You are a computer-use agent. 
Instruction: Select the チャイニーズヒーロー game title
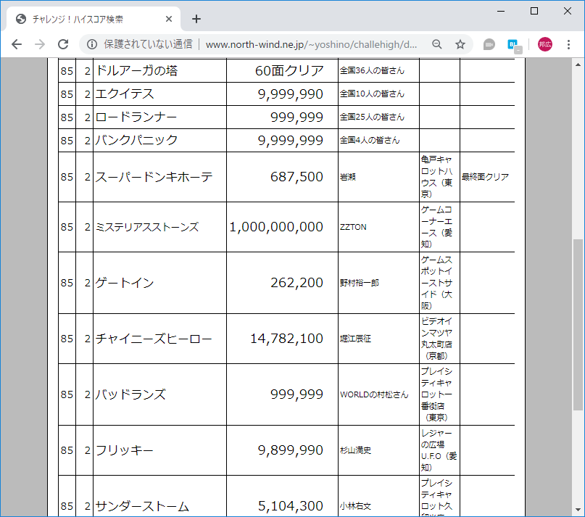tap(154, 339)
